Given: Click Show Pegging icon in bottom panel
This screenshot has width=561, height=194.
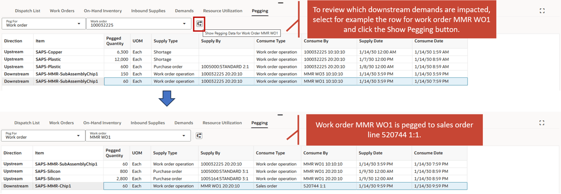Looking at the screenshot, I should [x=199, y=136].
